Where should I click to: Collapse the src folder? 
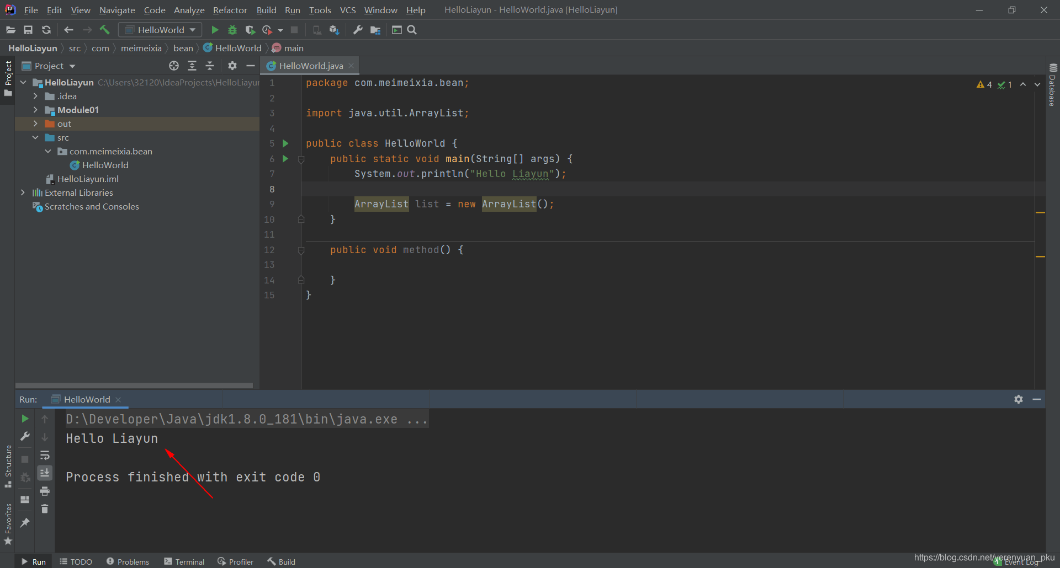pos(35,137)
